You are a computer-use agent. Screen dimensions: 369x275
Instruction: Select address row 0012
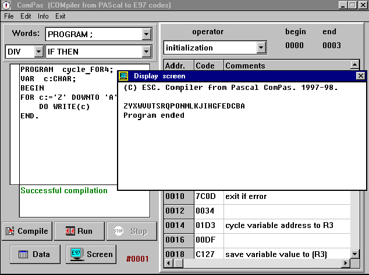click(179, 211)
